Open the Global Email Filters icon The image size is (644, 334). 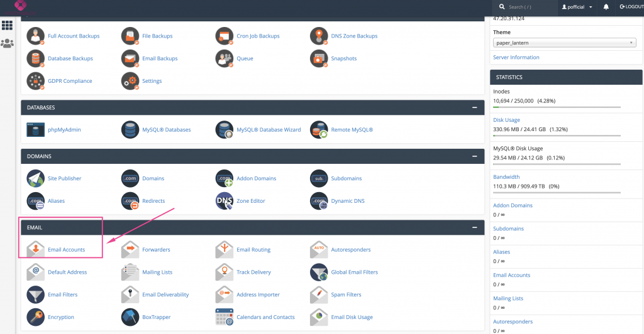tap(319, 272)
